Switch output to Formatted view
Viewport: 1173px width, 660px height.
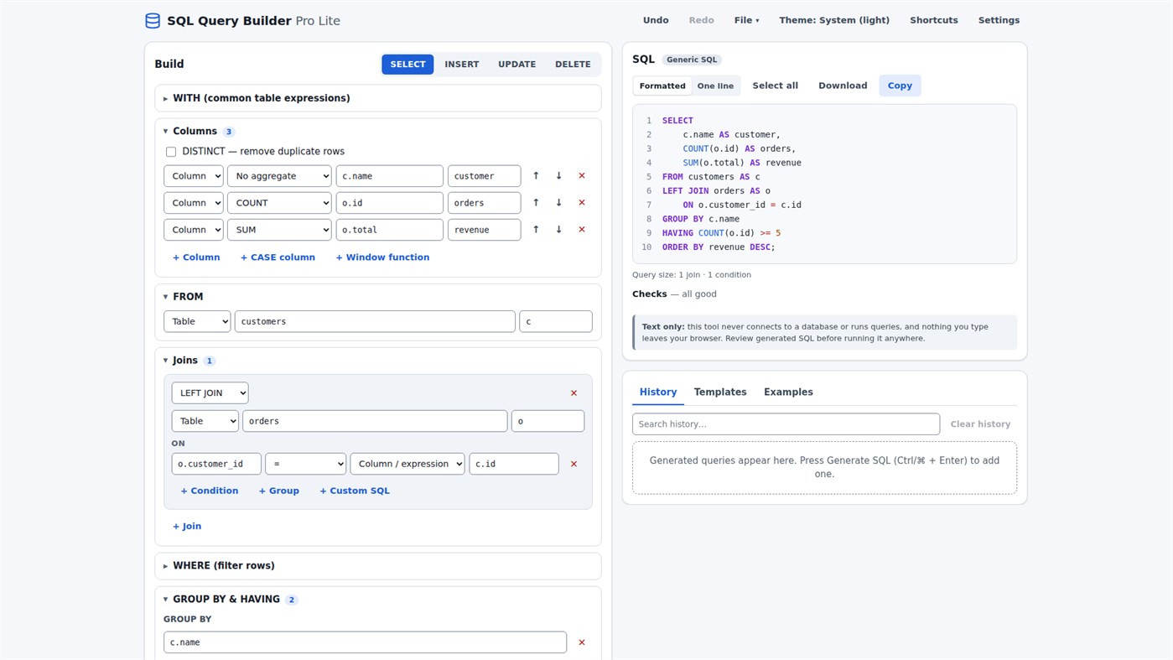pyautogui.click(x=662, y=86)
